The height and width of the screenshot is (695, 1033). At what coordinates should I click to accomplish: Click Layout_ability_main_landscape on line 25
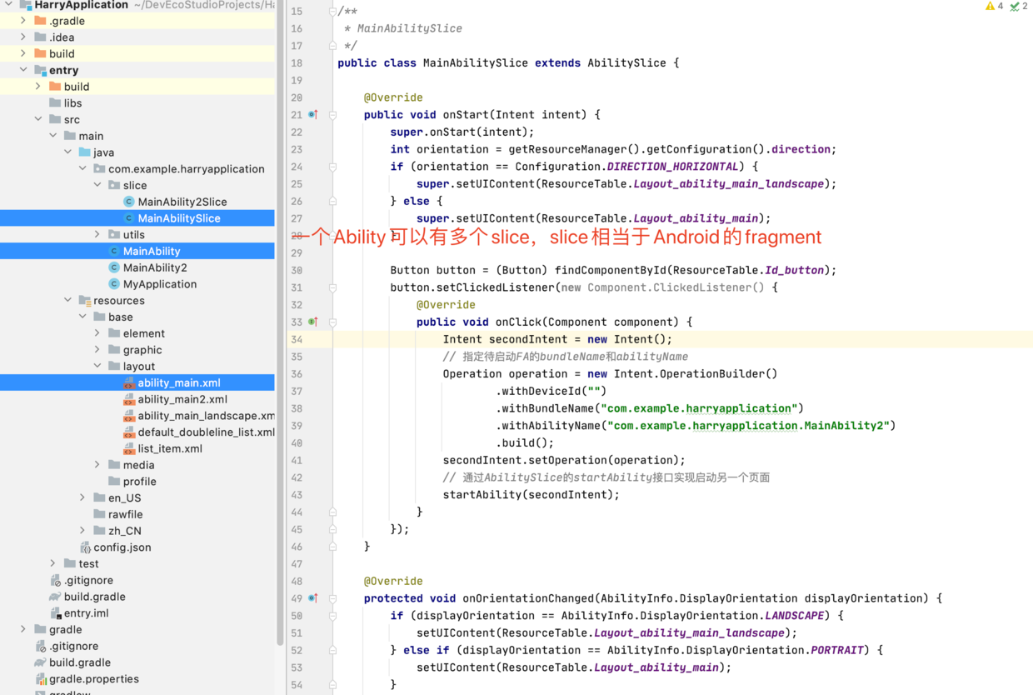click(729, 184)
